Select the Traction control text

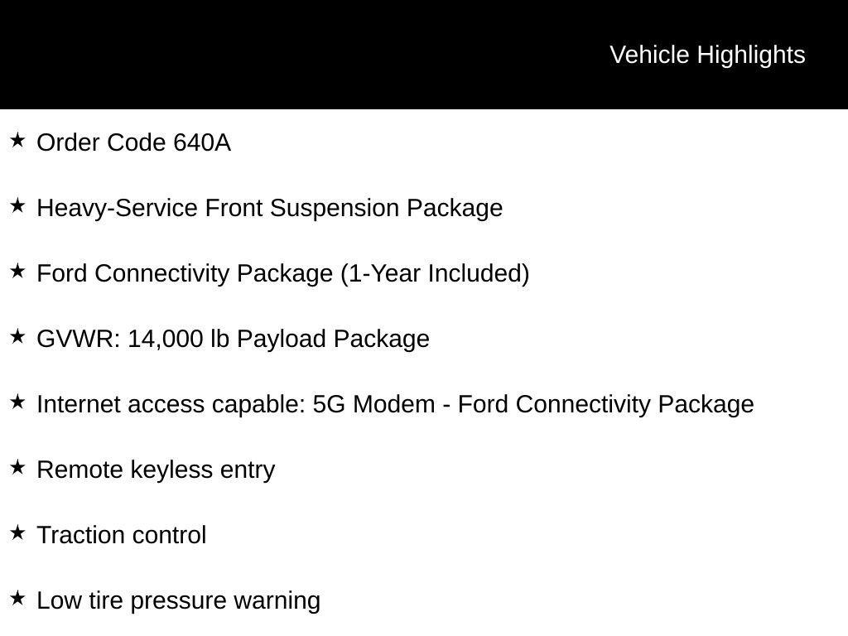(122, 535)
